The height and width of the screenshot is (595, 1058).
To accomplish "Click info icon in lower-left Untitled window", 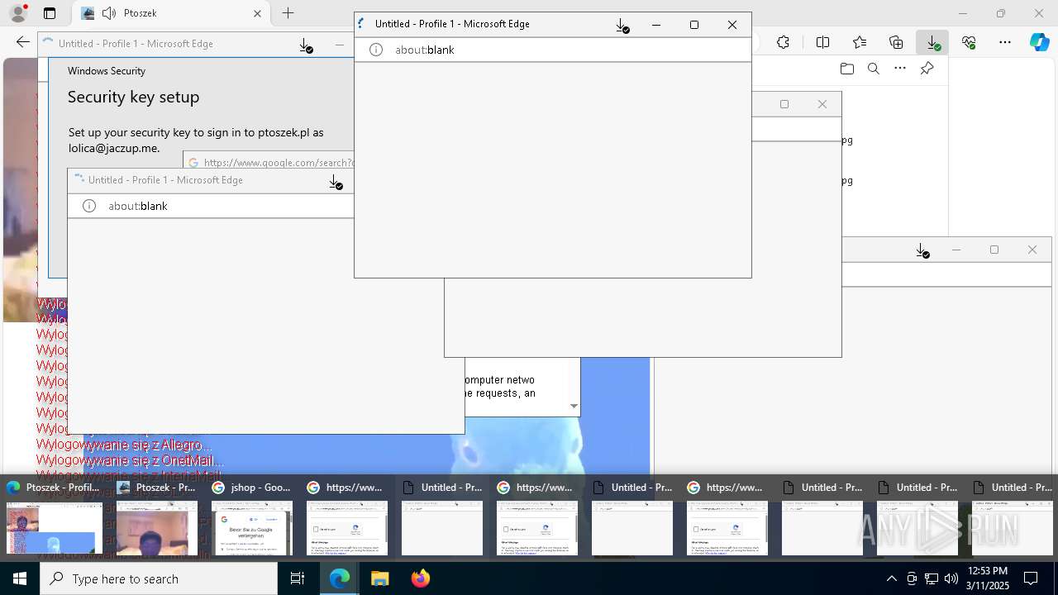I will (x=89, y=206).
